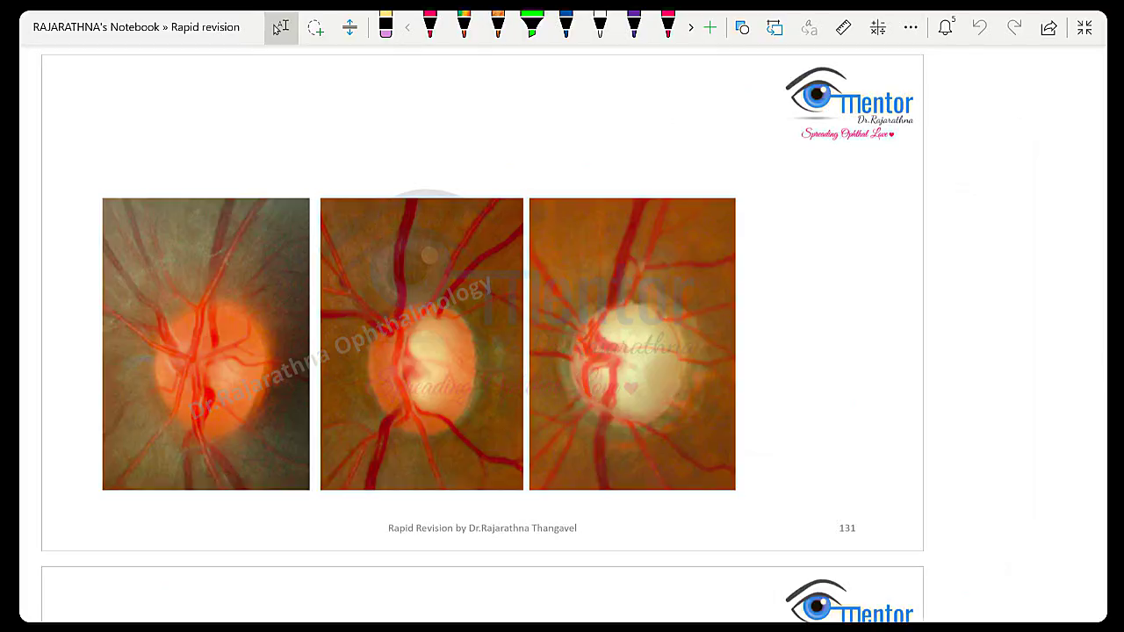Viewport: 1124px width, 632px height.
Task: Add a new pen with plus button
Action: (710, 28)
